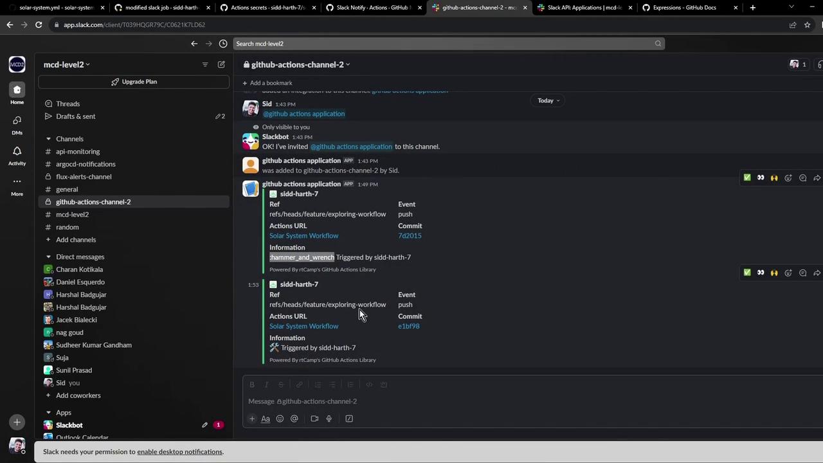Screen dimensions: 823x463
Task: Open commit link e1bf98
Action: 408,326
